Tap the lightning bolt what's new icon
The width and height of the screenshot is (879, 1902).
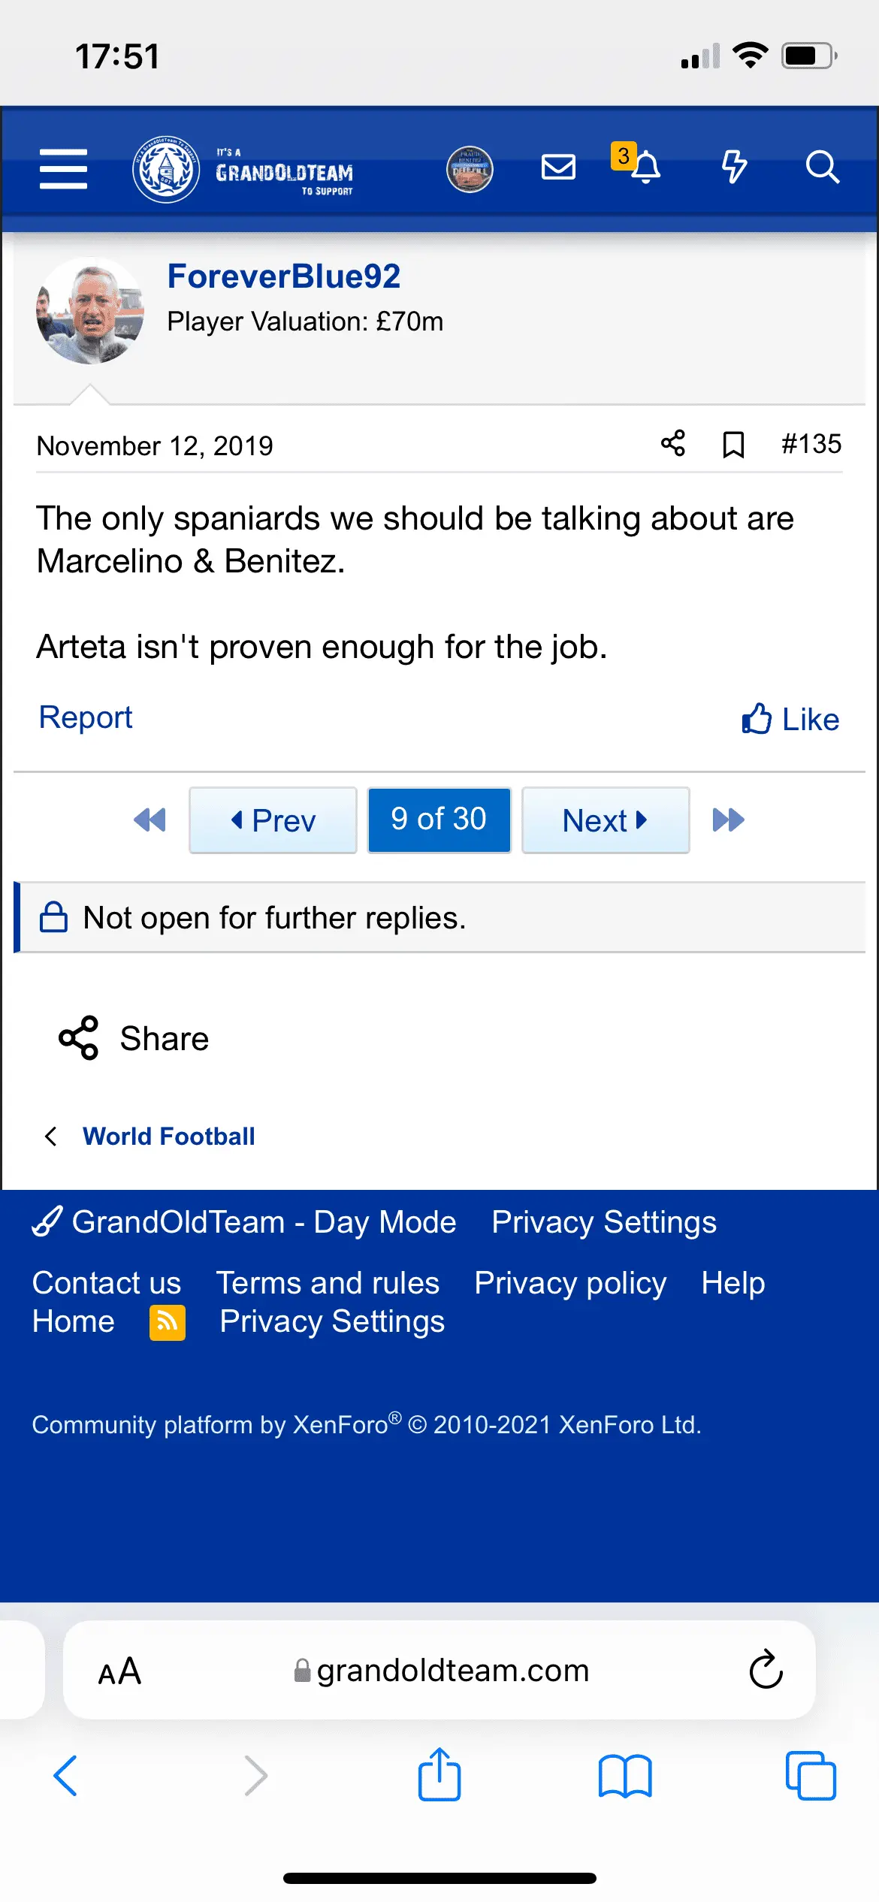coord(734,167)
